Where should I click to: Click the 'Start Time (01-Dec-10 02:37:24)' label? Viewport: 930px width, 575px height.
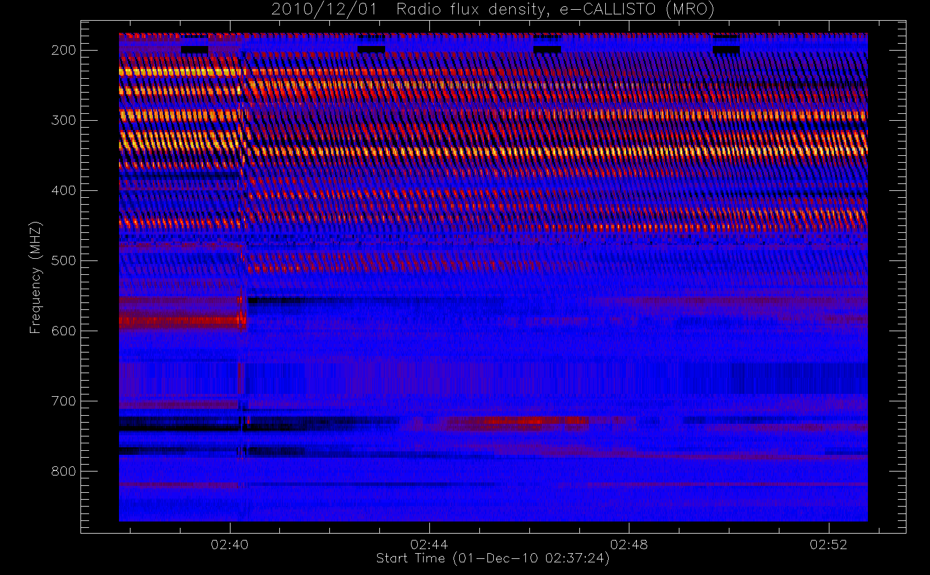tap(493, 558)
